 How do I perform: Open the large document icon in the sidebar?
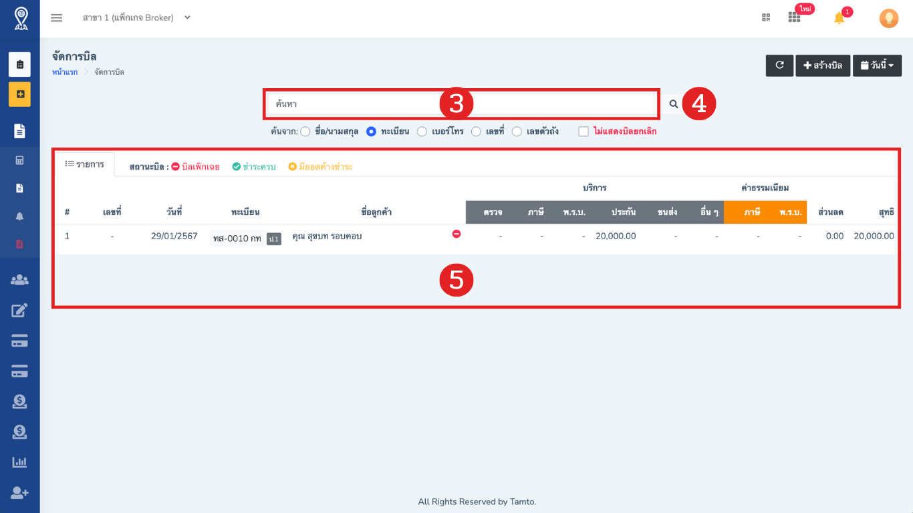click(x=19, y=131)
